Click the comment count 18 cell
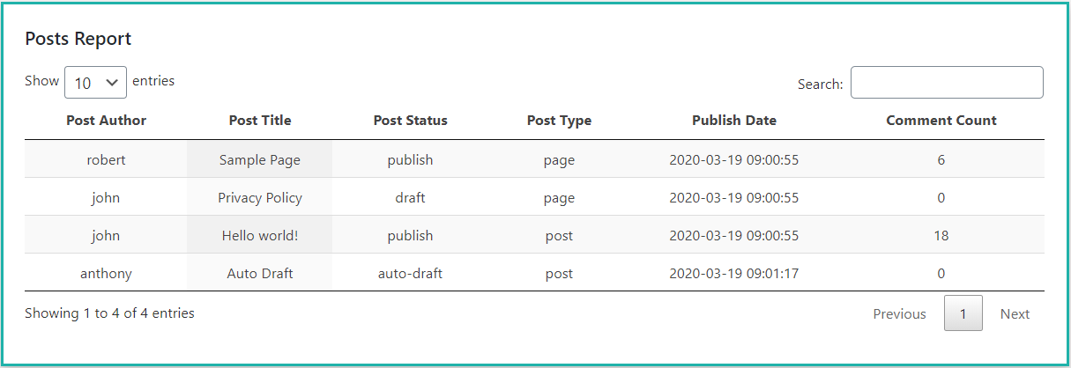 941,235
